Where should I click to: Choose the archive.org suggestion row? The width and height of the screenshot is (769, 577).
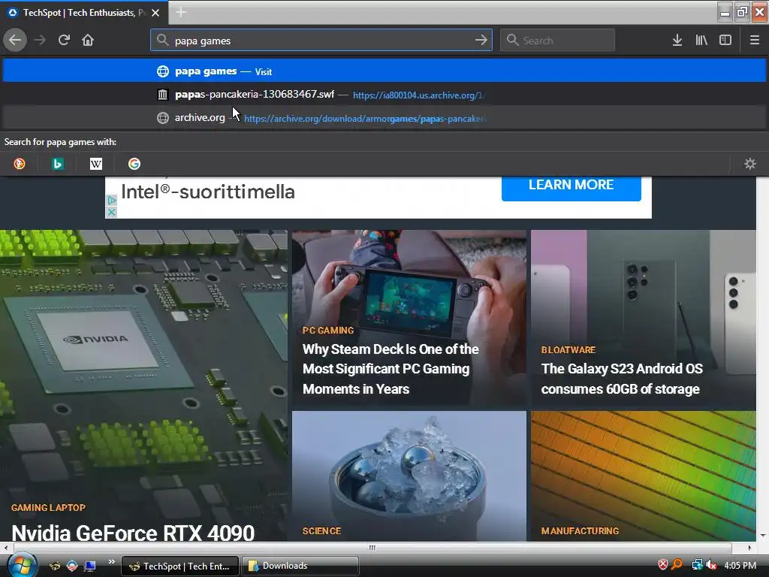tap(384, 118)
